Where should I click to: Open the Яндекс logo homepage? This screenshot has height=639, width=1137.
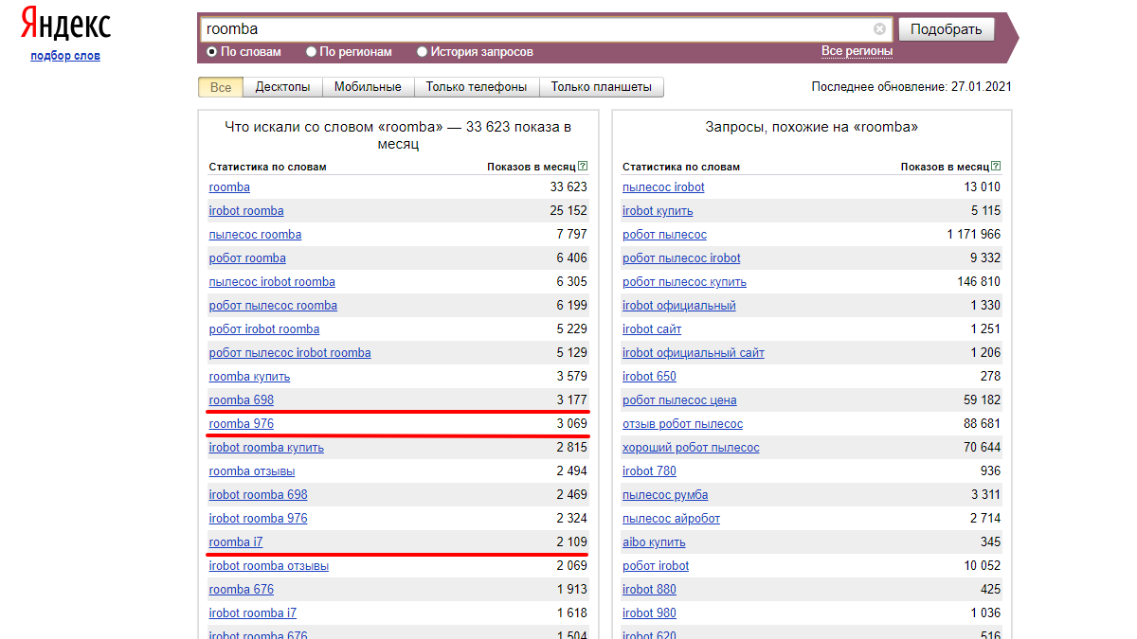(65, 25)
